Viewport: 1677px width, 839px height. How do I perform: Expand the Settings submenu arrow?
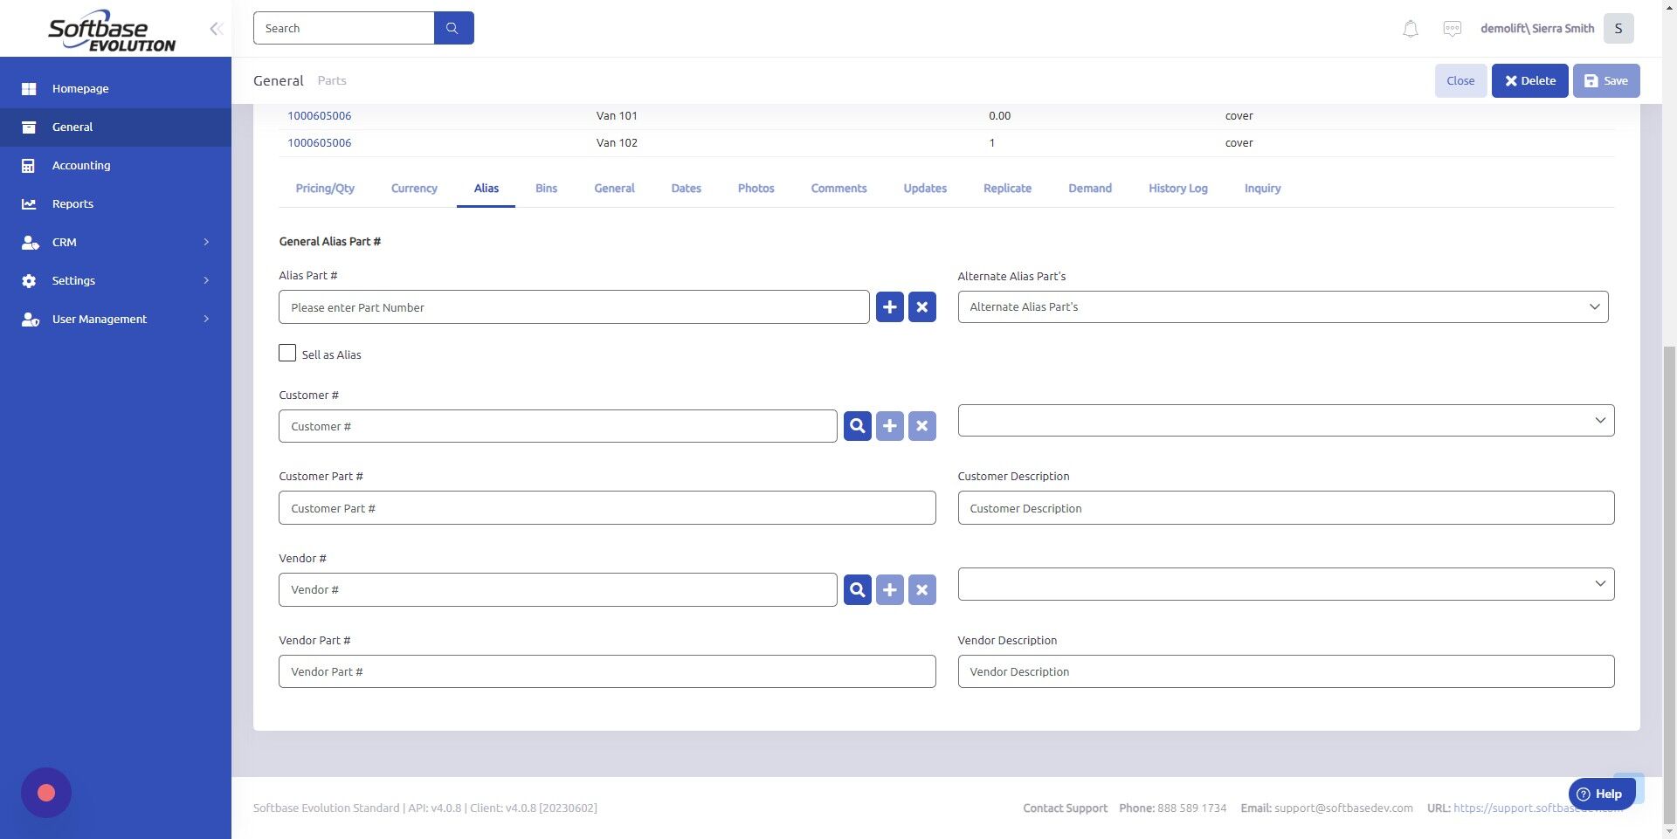click(206, 280)
